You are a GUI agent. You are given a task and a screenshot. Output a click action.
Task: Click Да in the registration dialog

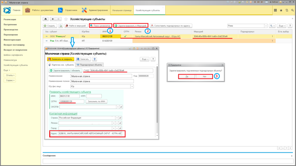(x=187, y=76)
